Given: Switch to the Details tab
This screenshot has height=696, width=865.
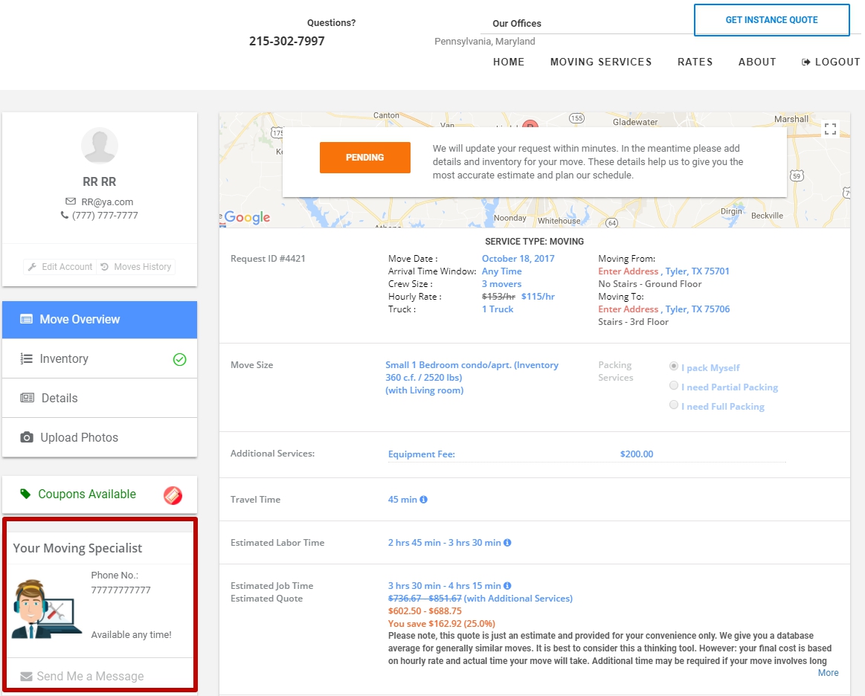Looking at the screenshot, I should tap(100, 398).
